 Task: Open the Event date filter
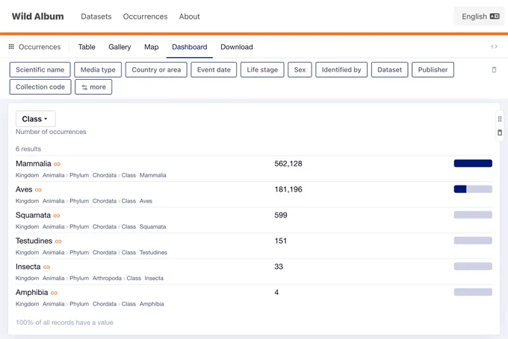(x=214, y=70)
